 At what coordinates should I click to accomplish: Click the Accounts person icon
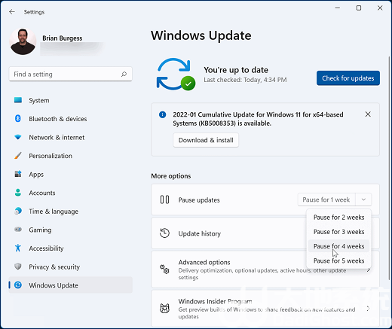click(x=18, y=193)
